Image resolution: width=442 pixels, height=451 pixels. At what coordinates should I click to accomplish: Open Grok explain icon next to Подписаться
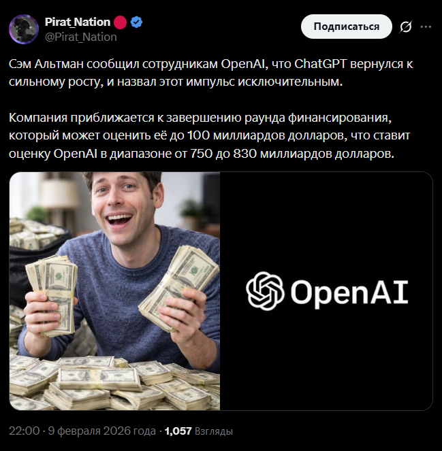click(406, 27)
